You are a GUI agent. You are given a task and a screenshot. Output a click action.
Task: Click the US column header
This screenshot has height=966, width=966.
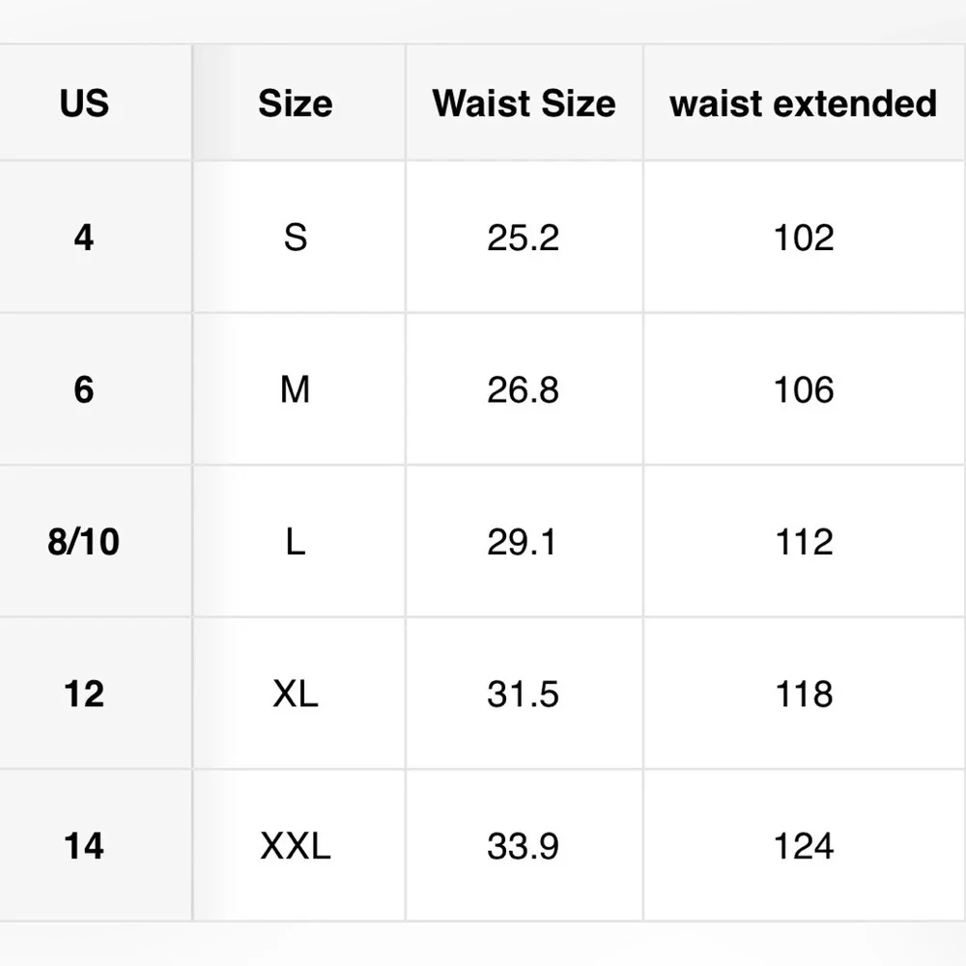[x=84, y=103]
